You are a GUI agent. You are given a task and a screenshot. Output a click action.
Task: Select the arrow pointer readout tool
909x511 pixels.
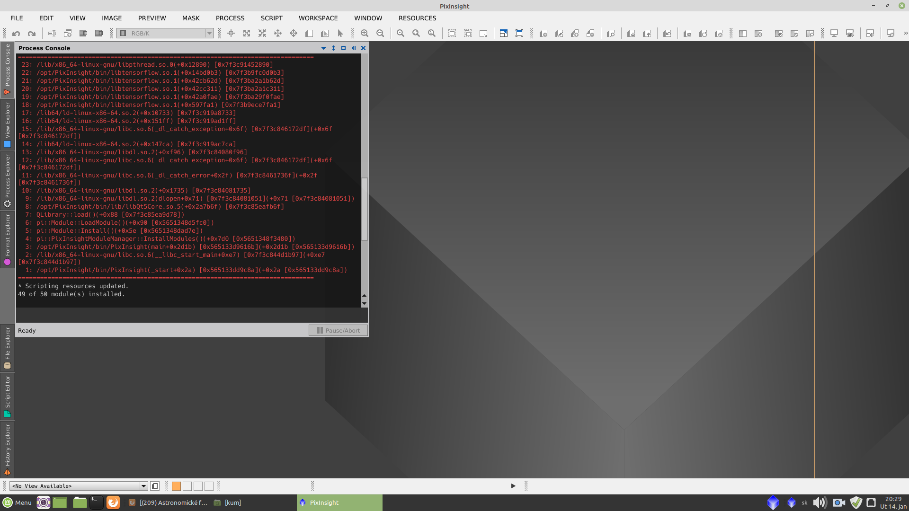click(x=340, y=34)
